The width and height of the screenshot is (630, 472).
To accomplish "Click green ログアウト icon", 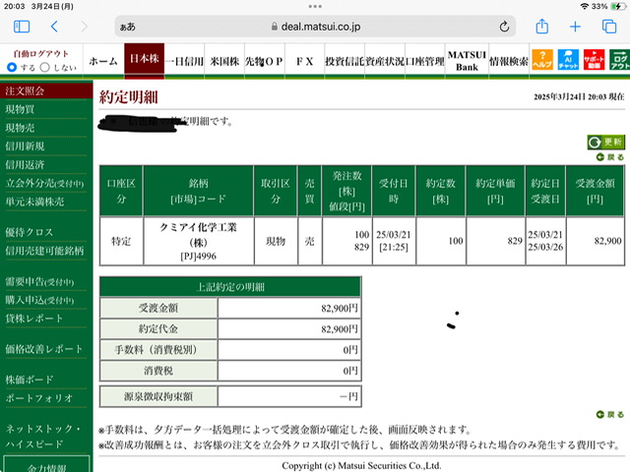I will (619, 59).
